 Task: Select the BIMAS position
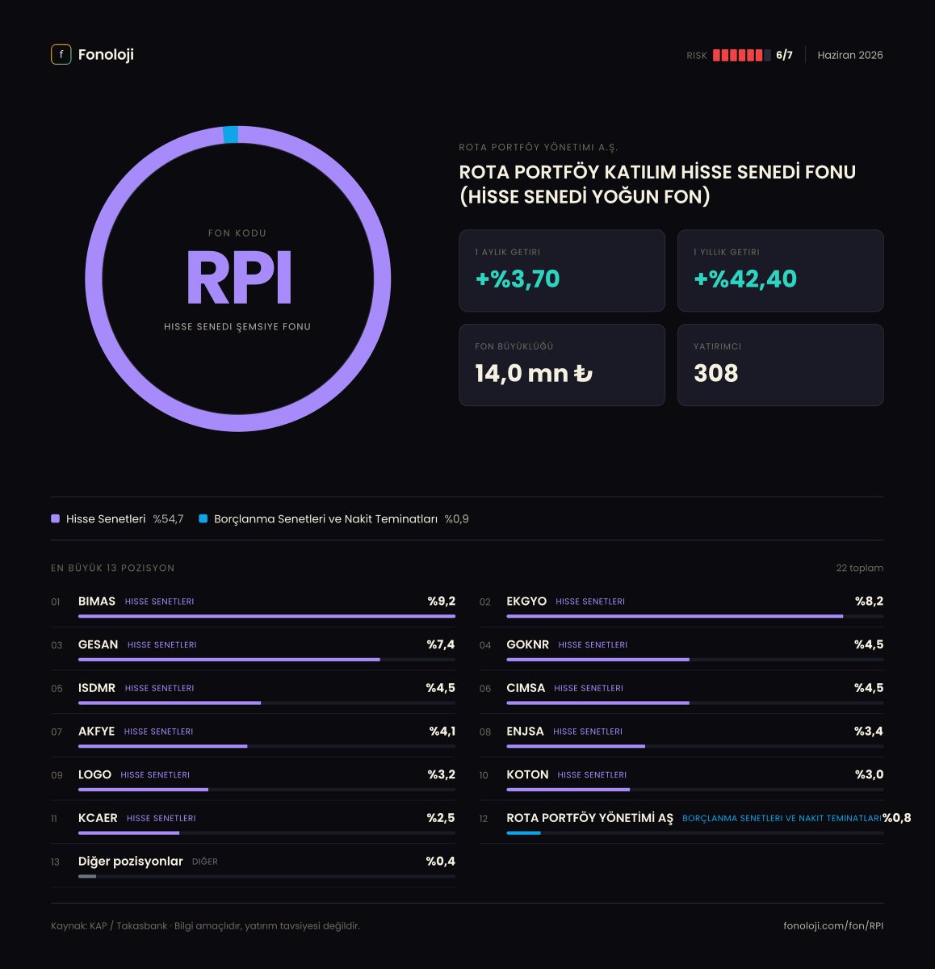point(253,606)
